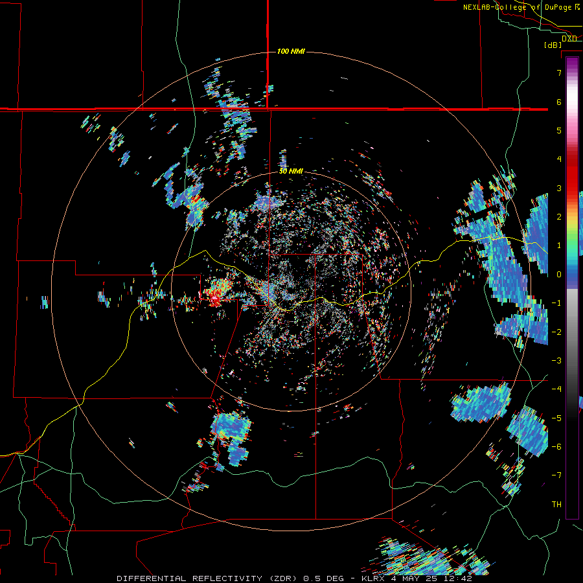Click the "-4" value on the color scale
This screenshot has width=583, height=583.
(556, 389)
